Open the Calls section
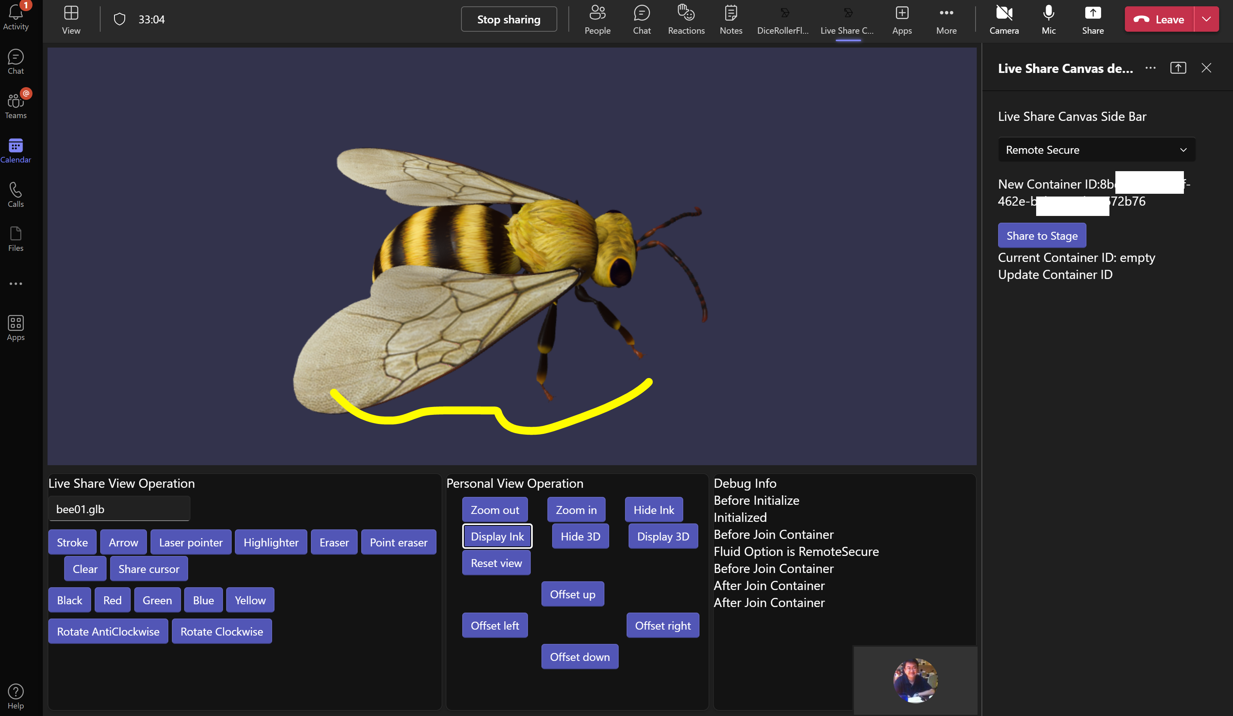The width and height of the screenshot is (1233, 716). coord(16,195)
